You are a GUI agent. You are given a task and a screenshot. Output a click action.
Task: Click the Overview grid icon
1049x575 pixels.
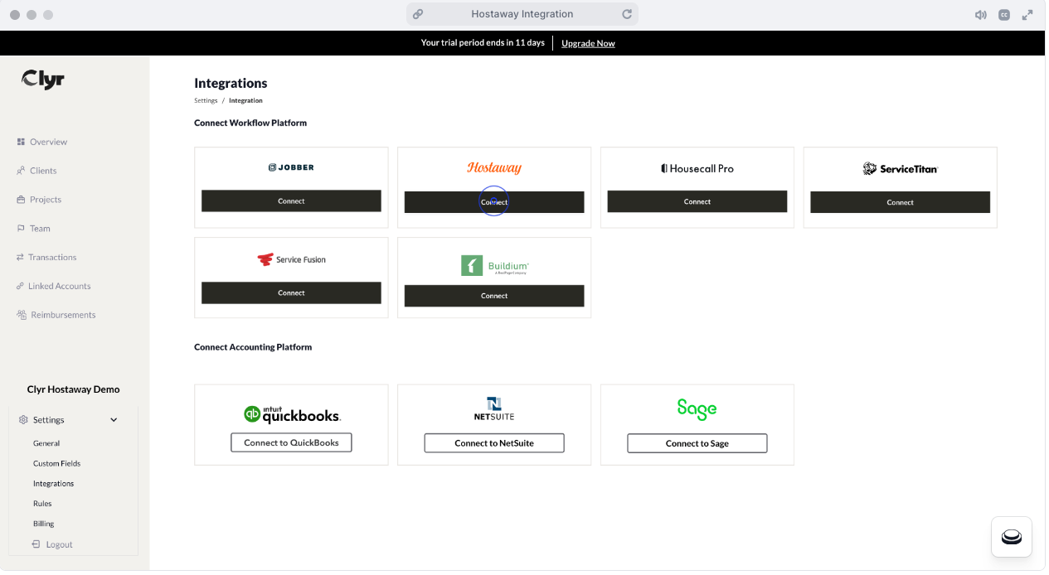21,142
